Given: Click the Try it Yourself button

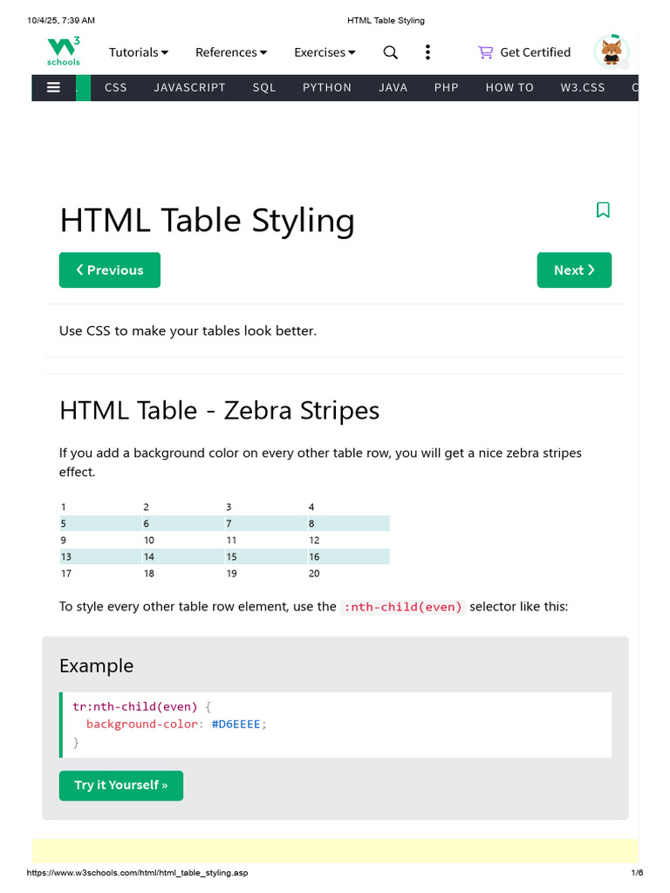Looking at the screenshot, I should pyautogui.click(x=121, y=786).
